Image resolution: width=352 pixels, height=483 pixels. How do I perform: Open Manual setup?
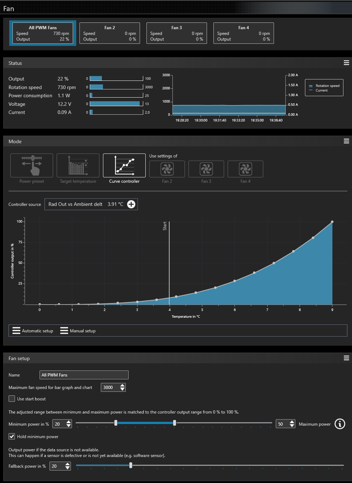pos(78,331)
